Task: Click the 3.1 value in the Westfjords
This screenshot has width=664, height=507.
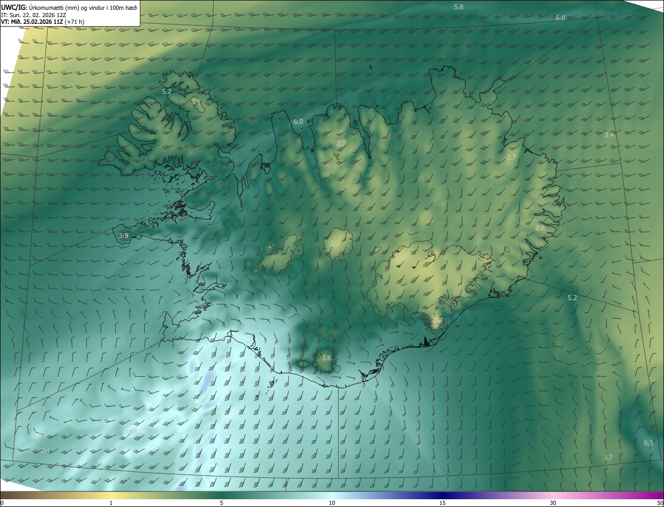Action: point(196,102)
